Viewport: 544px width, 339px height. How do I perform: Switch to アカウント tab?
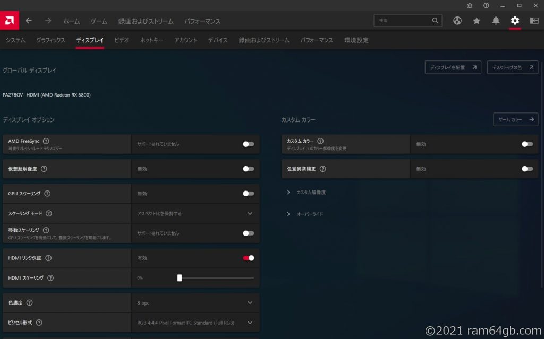click(x=185, y=40)
